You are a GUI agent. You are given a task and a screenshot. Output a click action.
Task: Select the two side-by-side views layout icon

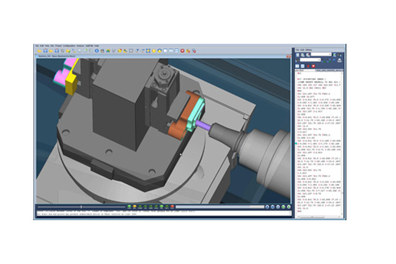click(171, 51)
